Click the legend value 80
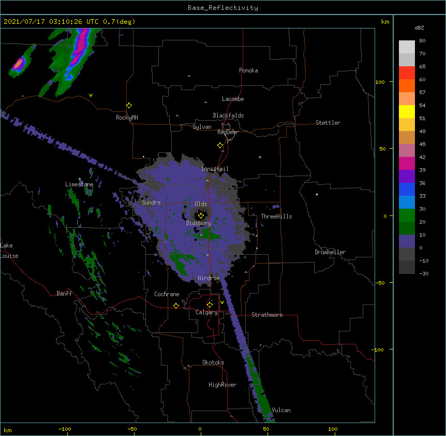The width and height of the screenshot is (446, 436). pos(422,41)
